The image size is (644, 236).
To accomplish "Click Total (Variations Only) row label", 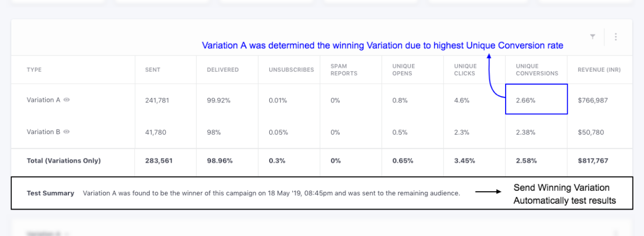I will point(64,161).
